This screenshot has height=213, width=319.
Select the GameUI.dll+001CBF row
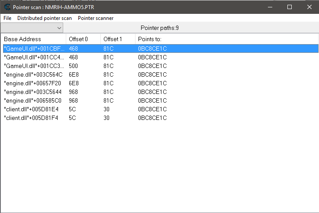coord(34,48)
